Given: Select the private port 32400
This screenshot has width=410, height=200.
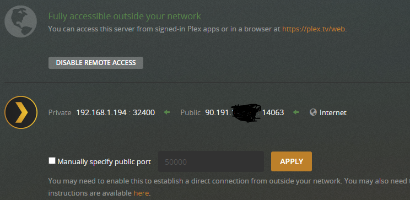Looking at the screenshot, I should point(144,113).
